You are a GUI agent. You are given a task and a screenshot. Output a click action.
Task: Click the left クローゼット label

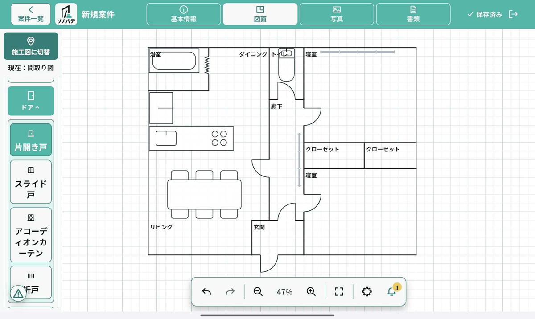[x=322, y=149]
